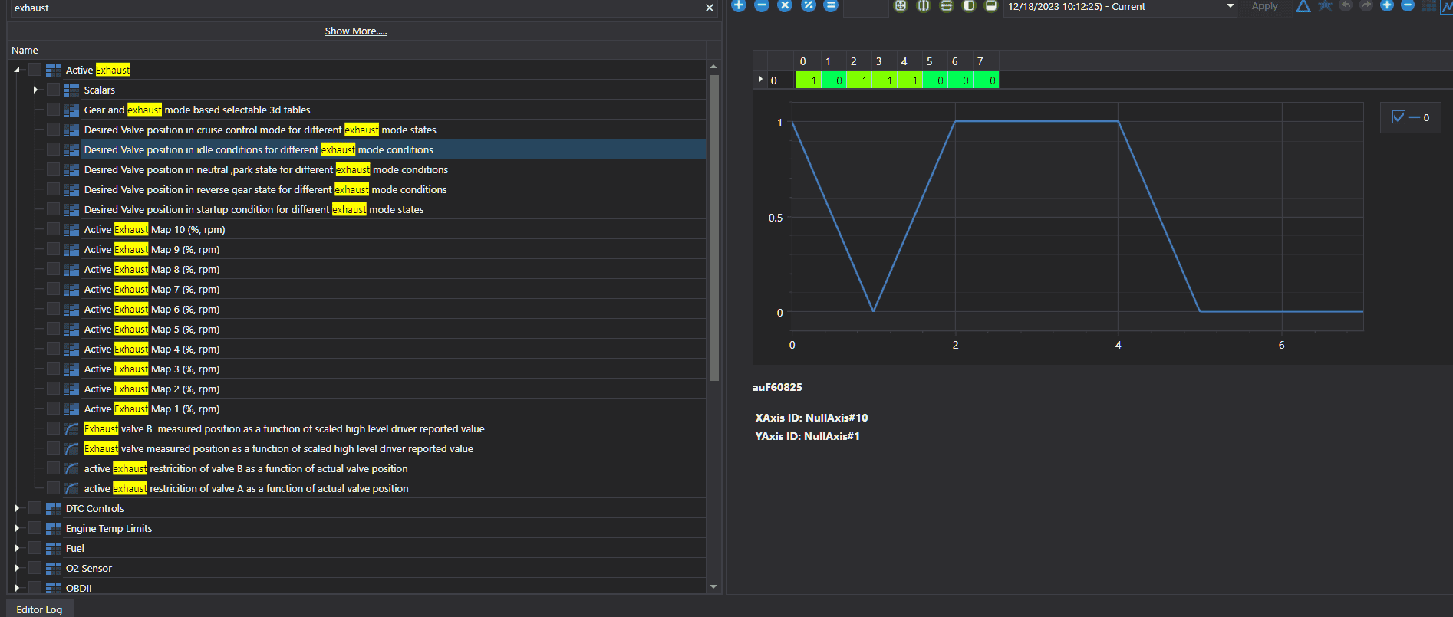The height and width of the screenshot is (617, 1453).
Task: Tick the checkbox for Active Exhaust group
Action: [35, 70]
